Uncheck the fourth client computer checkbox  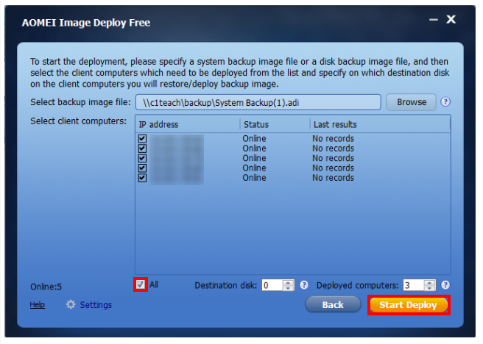[142, 168]
